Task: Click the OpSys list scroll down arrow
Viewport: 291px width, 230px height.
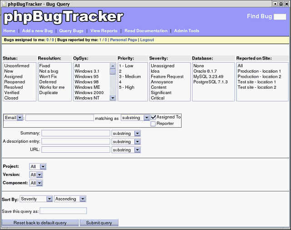Action: [113, 98]
